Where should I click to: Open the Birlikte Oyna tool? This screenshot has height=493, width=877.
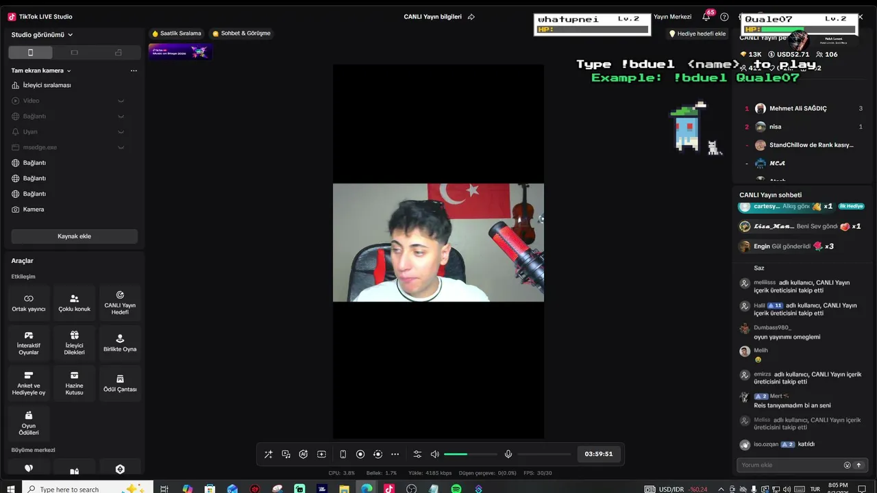point(120,344)
